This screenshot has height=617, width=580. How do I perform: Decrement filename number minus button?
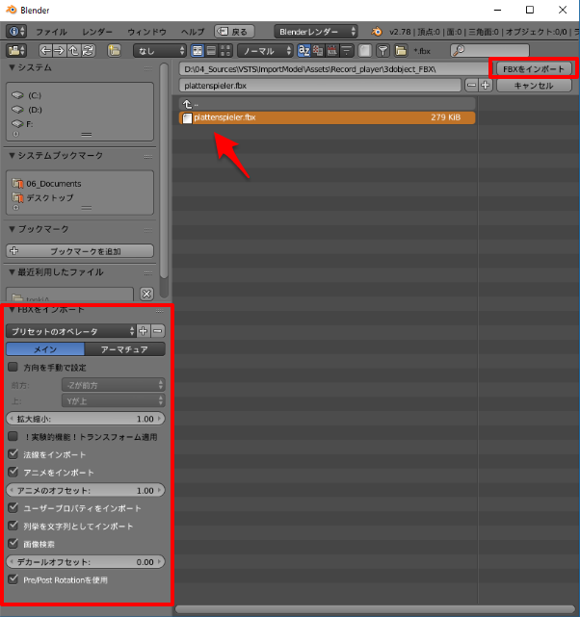(x=471, y=85)
